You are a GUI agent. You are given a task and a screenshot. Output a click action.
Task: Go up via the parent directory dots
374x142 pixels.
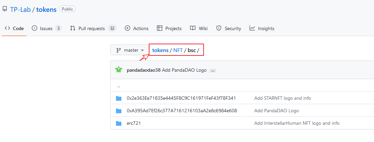pyautogui.click(x=119, y=86)
